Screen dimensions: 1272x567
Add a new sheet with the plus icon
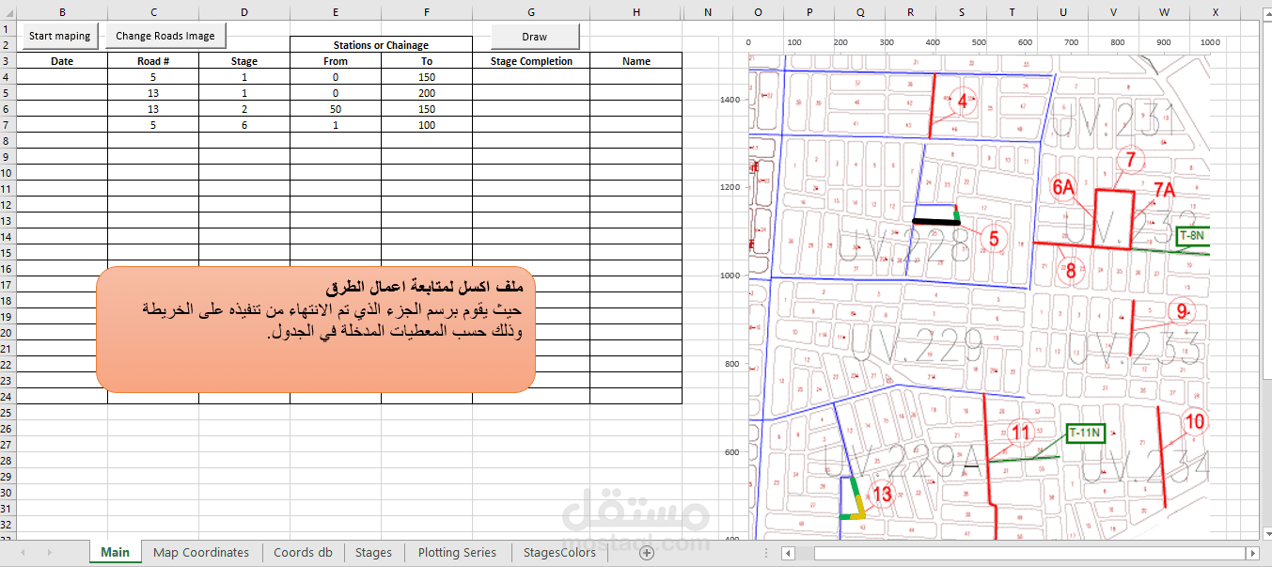tap(646, 553)
